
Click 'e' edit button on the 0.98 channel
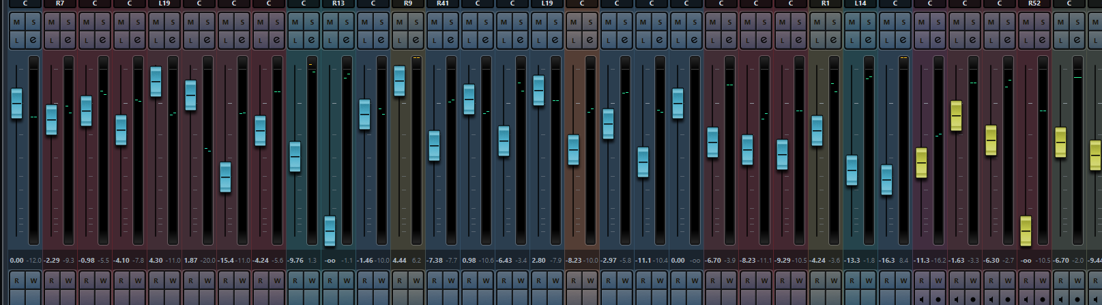tap(486, 40)
